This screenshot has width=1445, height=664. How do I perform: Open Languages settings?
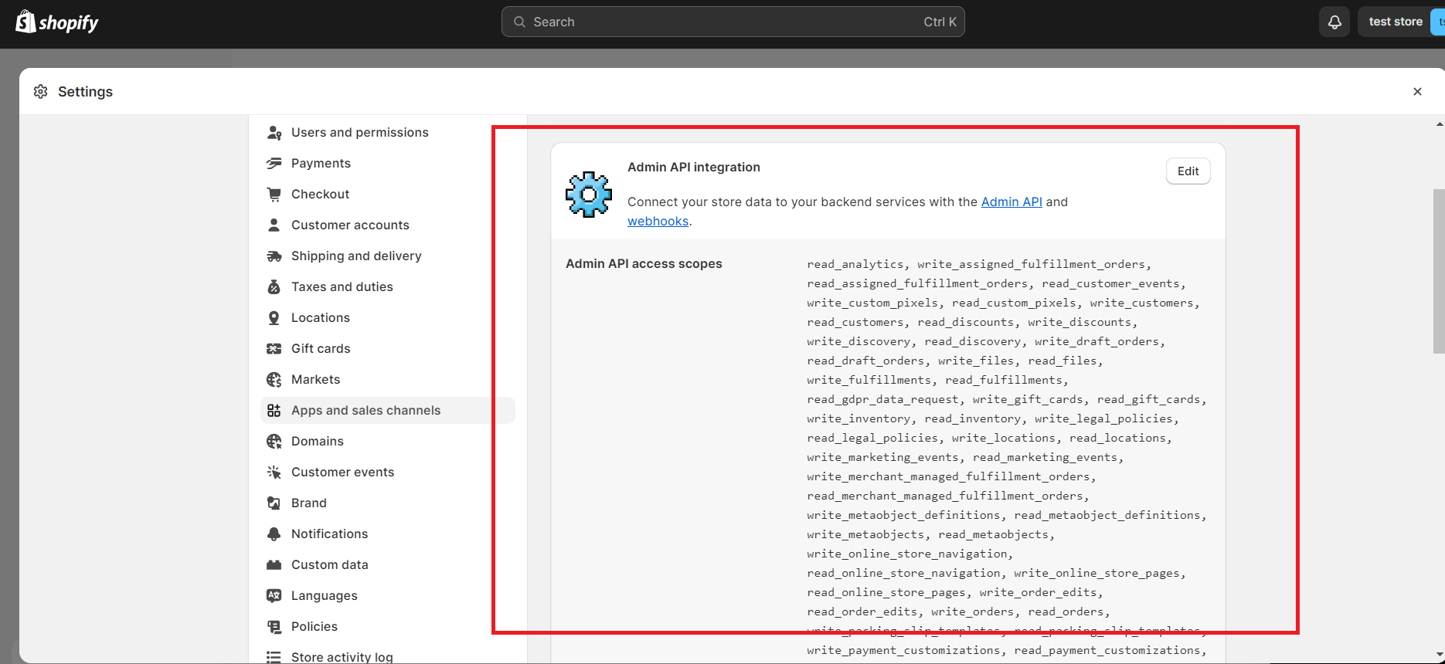click(x=388, y=596)
